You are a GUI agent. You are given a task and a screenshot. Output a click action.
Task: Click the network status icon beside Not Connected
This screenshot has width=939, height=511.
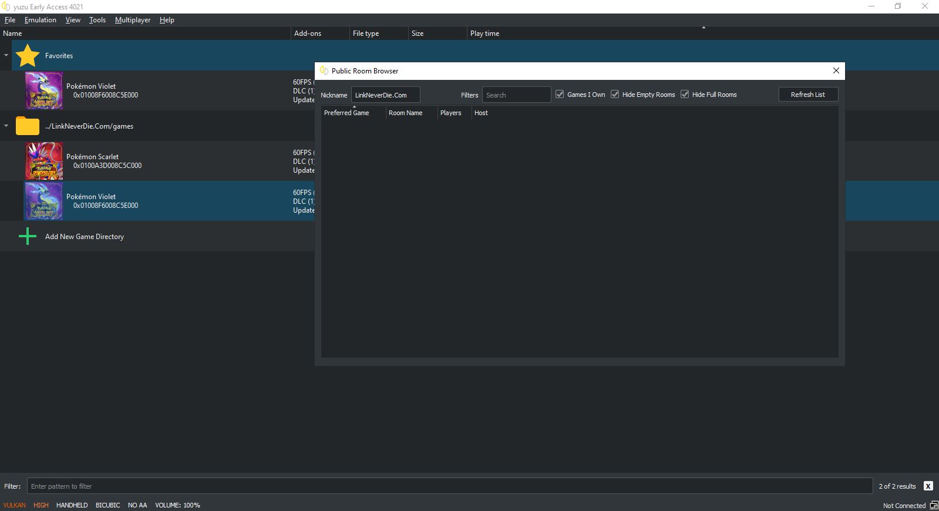point(934,505)
